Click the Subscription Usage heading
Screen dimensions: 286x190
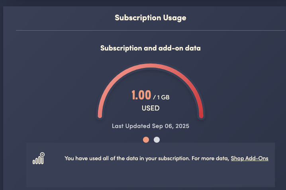pyautogui.click(x=150, y=17)
